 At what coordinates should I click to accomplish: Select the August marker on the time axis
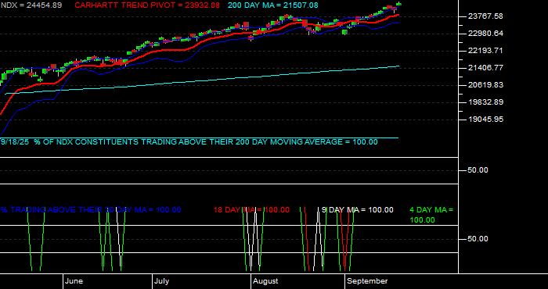point(265,281)
